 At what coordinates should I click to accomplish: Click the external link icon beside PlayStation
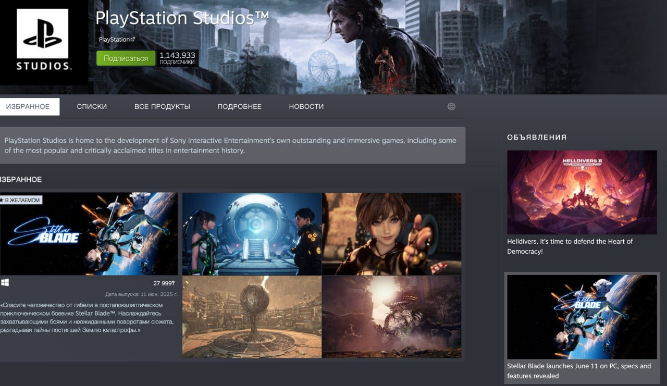point(132,40)
